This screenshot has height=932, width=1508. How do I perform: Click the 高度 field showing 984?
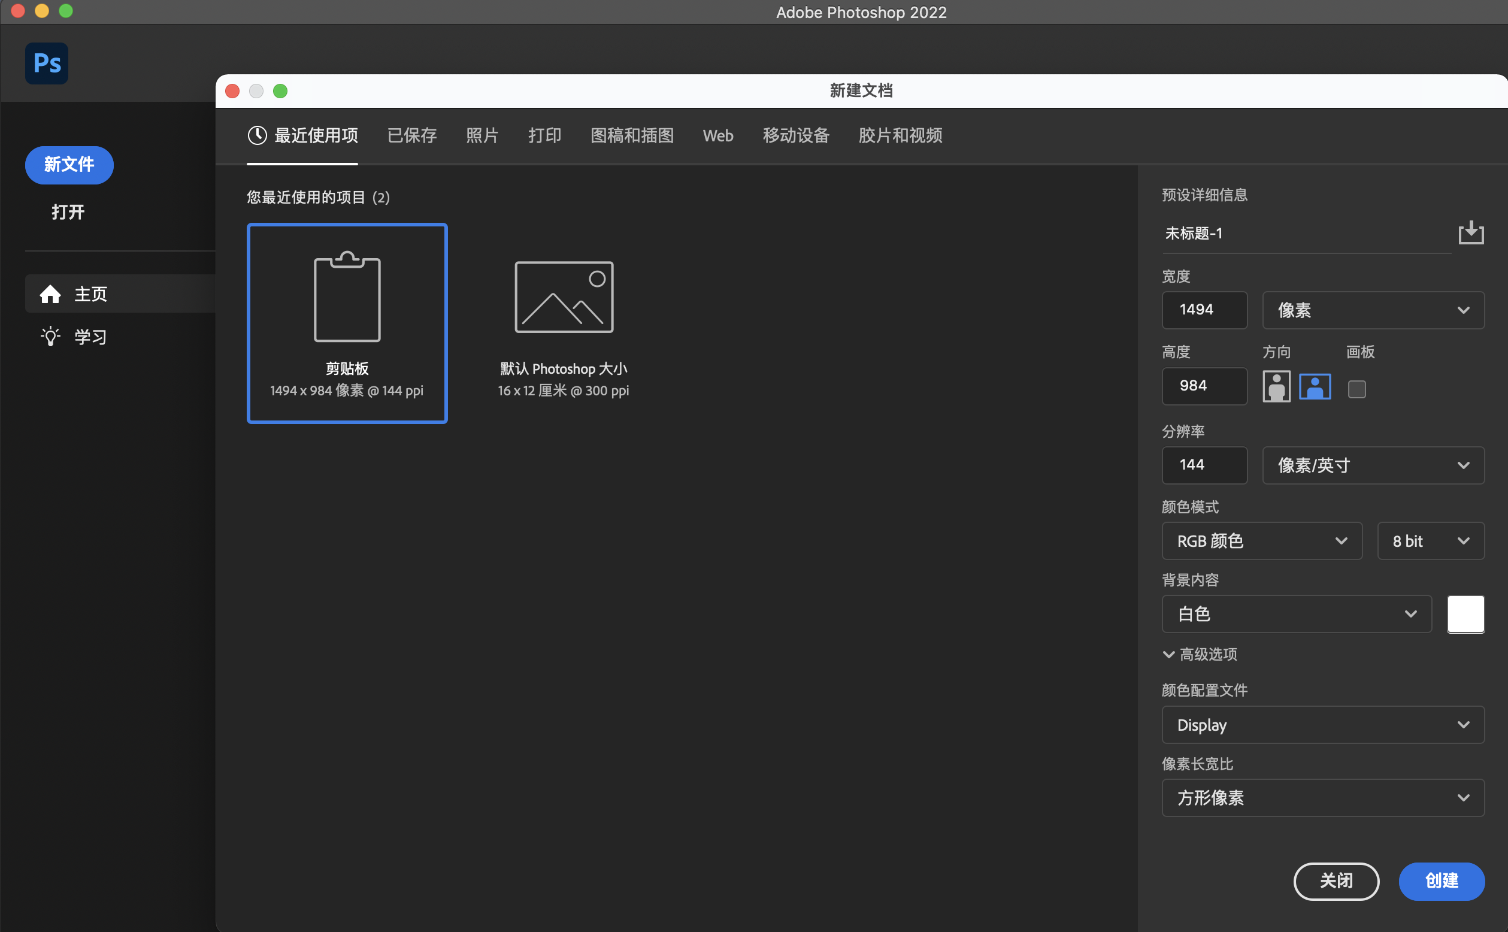1204,386
